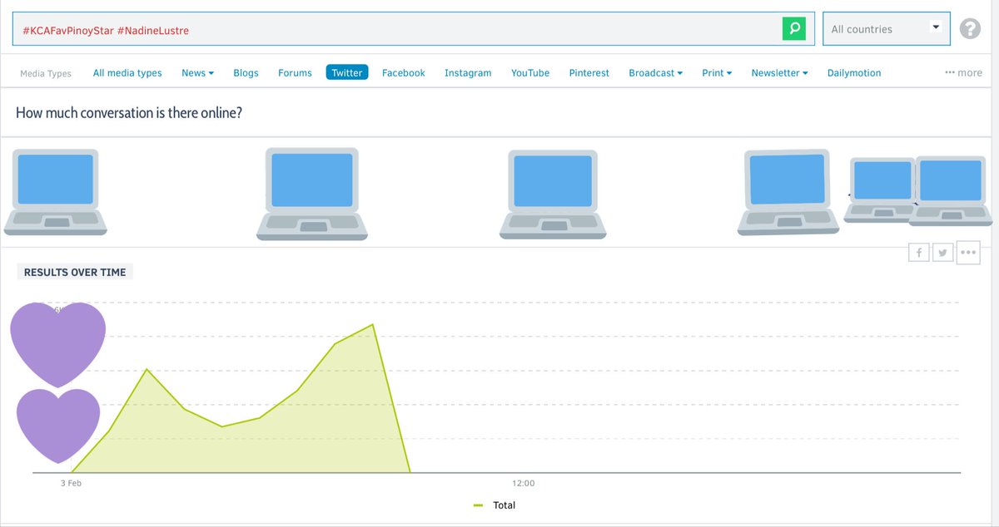The width and height of the screenshot is (999, 527).
Task: Share chart via Facebook icon
Action: [918, 253]
